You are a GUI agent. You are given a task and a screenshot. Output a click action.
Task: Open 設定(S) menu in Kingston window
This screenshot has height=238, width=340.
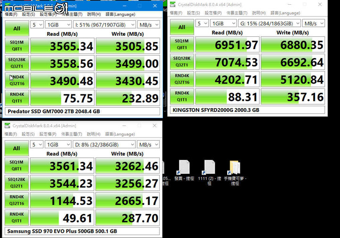click(x=194, y=13)
